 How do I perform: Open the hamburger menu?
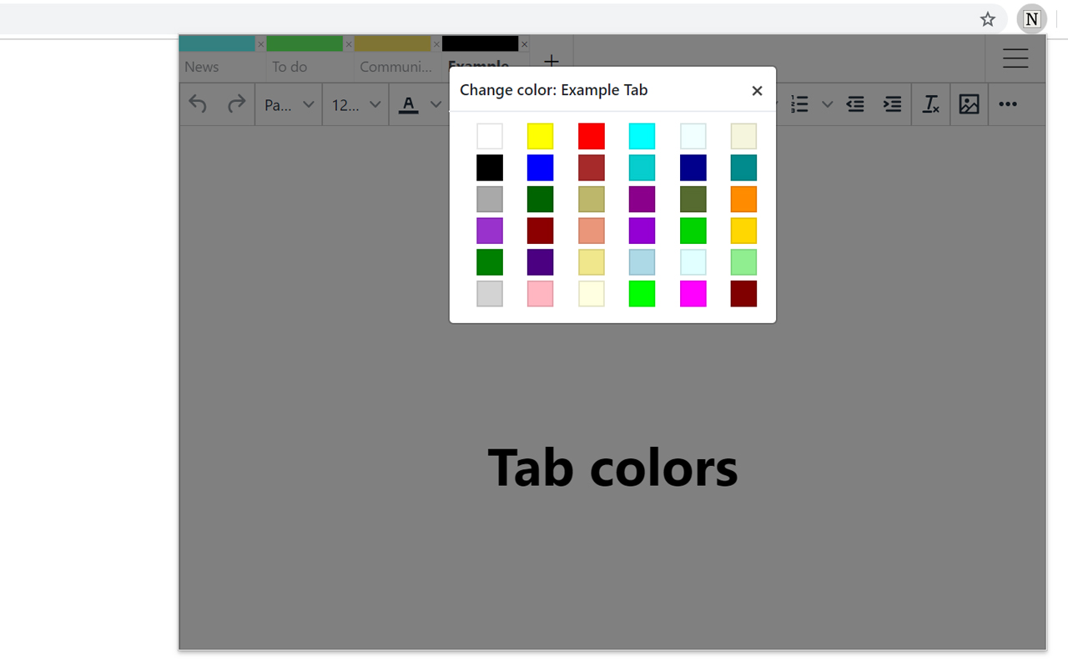coord(1015,58)
